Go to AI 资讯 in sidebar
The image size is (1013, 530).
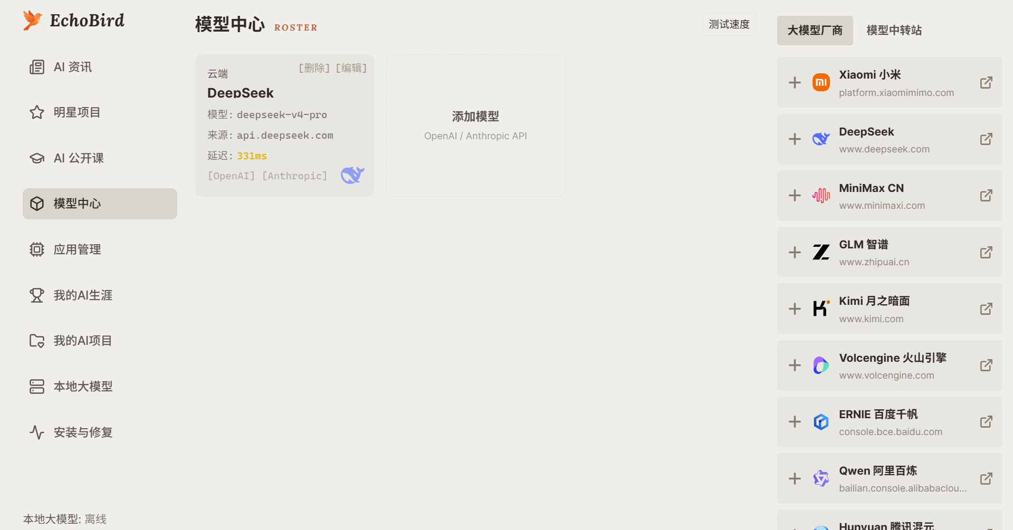[100, 67]
